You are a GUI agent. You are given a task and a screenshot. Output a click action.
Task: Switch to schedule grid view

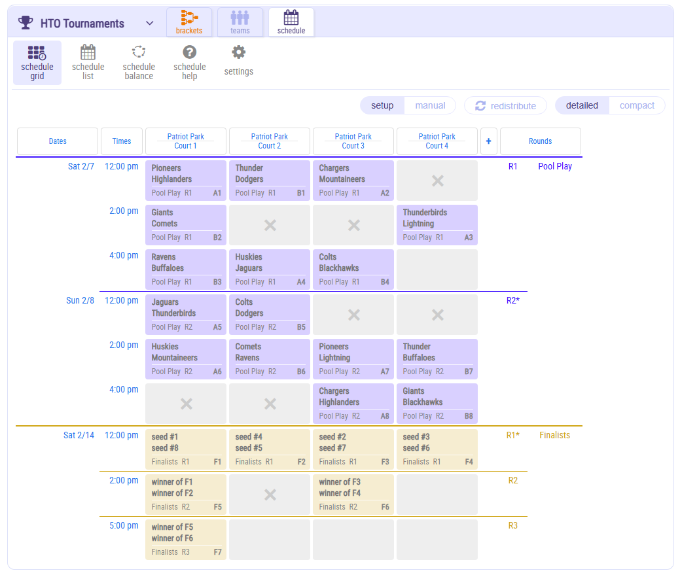click(37, 63)
